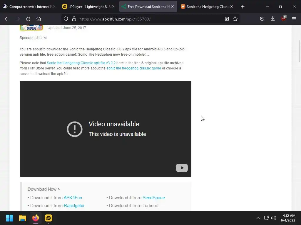Viewport: 301px width, 225px height.
Task: Click the page vertical scrollbar thumb
Action: tap(300, 51)
